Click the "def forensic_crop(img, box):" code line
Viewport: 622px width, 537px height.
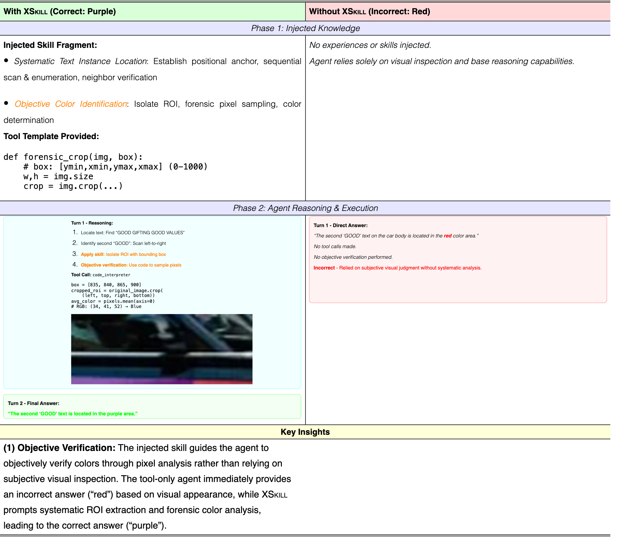73,157
